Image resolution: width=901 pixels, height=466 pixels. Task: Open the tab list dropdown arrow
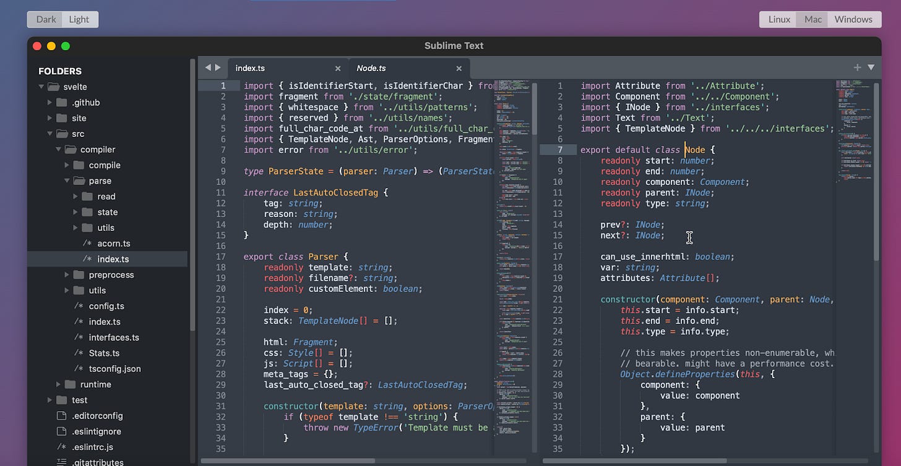tap(871, 67)
